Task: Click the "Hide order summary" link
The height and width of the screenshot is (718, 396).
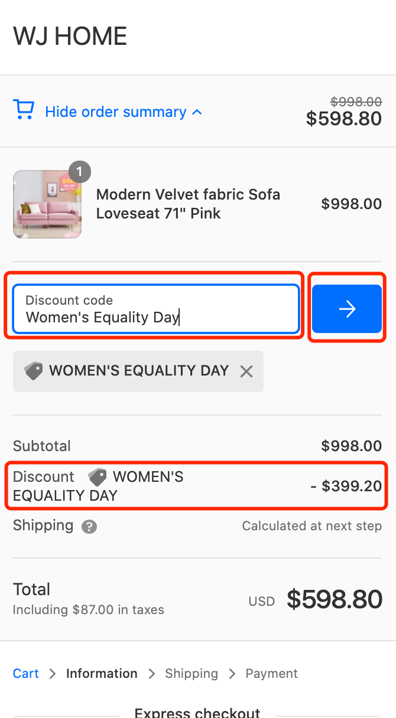Action: [x=116, y=112]
